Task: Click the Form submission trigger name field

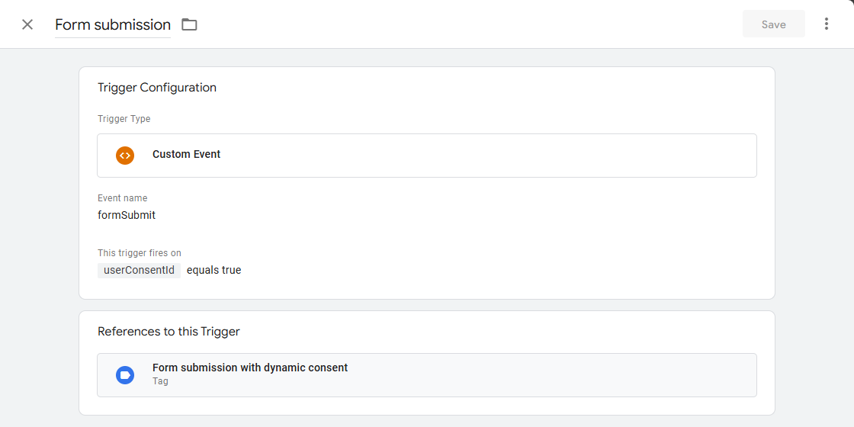Action: (113, 25)
